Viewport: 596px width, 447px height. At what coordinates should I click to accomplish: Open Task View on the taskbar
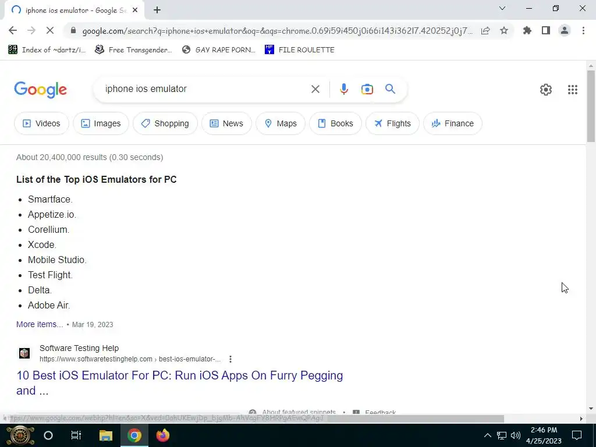76,435
